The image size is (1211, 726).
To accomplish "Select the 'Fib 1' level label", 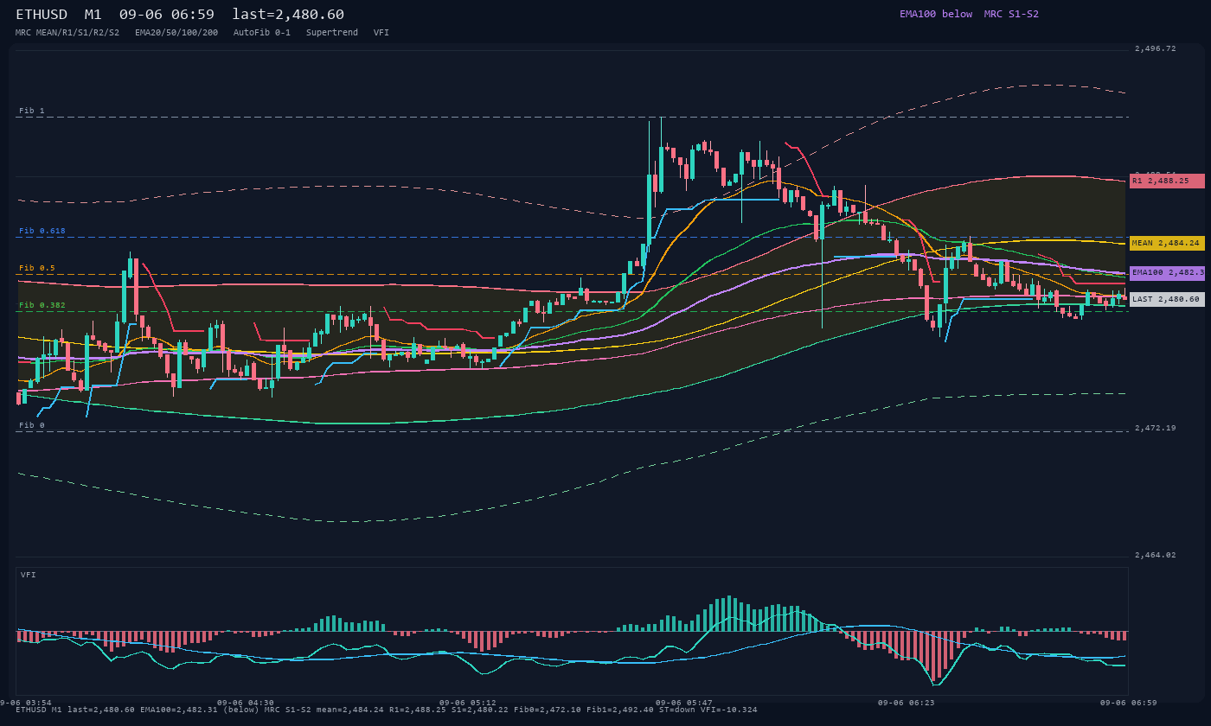I will tap(32, 111).
